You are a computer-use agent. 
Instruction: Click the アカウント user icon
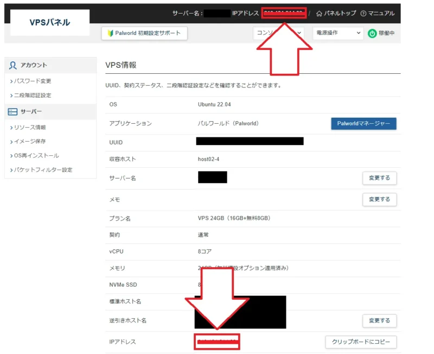tap(12, 65)
